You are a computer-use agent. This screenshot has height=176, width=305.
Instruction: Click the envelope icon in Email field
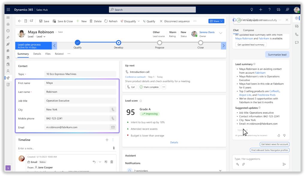point(113,127)
